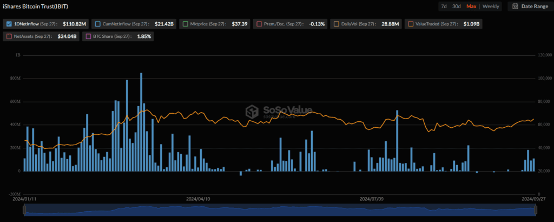Enable the Mktprice series checkbox
Screen dimensions: 554x222
186,24
